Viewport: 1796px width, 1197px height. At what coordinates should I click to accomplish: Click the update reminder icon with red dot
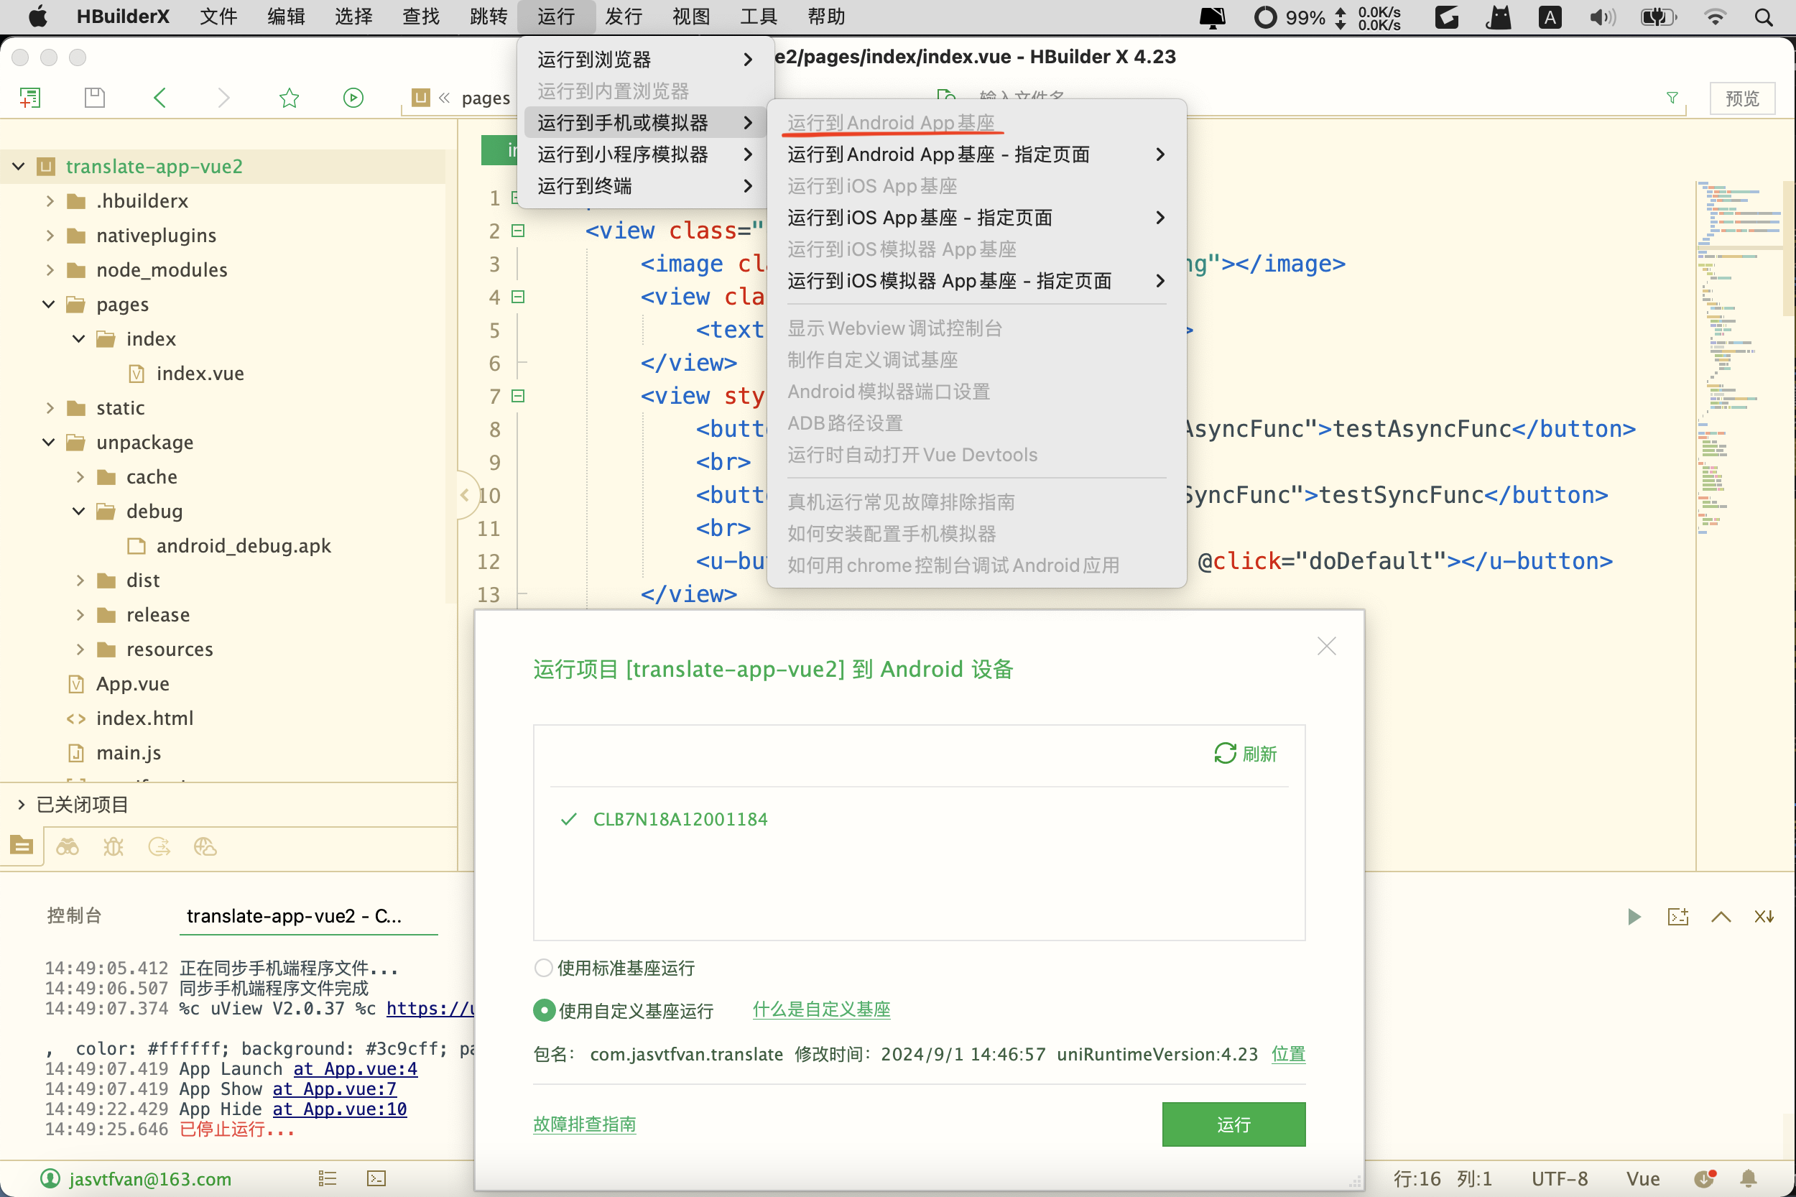coord(1705,1178)
